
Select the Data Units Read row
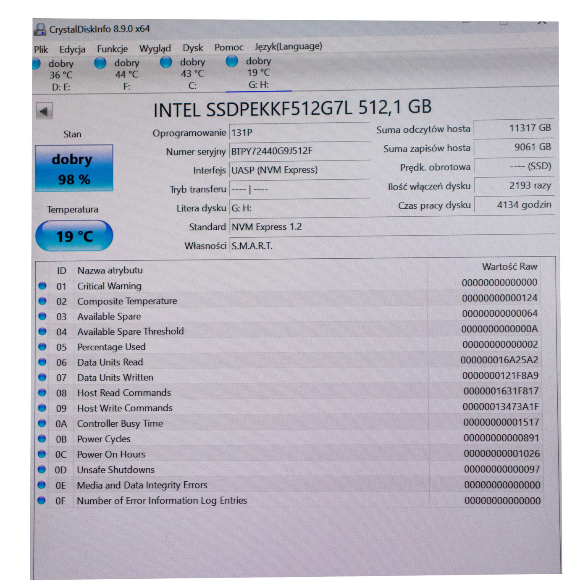pyautogui.click(x=288, y=362)
